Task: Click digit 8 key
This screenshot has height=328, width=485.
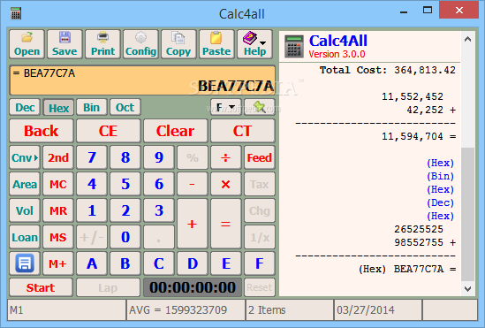Action: pos(125,157)
